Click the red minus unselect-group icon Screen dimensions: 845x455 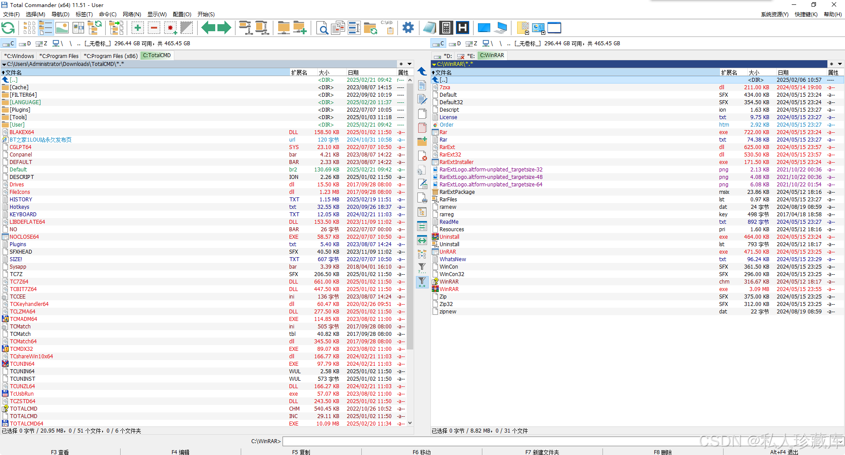coord(154,28)
